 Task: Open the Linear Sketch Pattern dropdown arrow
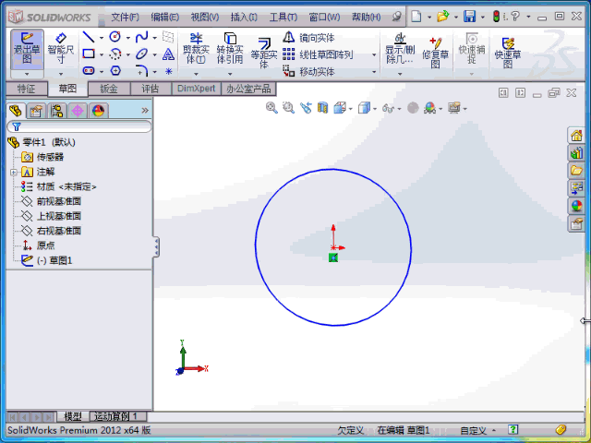coord(374,55)
